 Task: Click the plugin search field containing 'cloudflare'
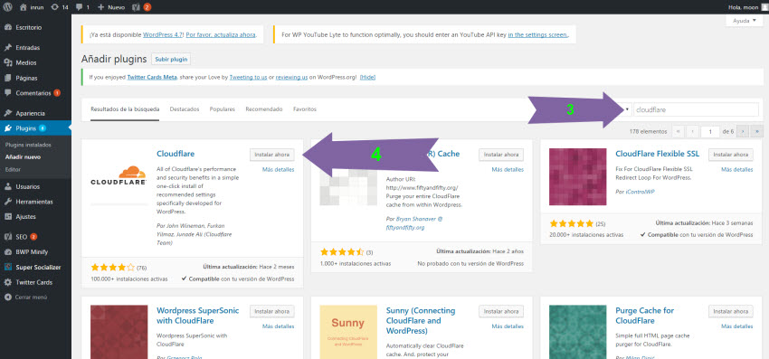click(x=696, y=109)
